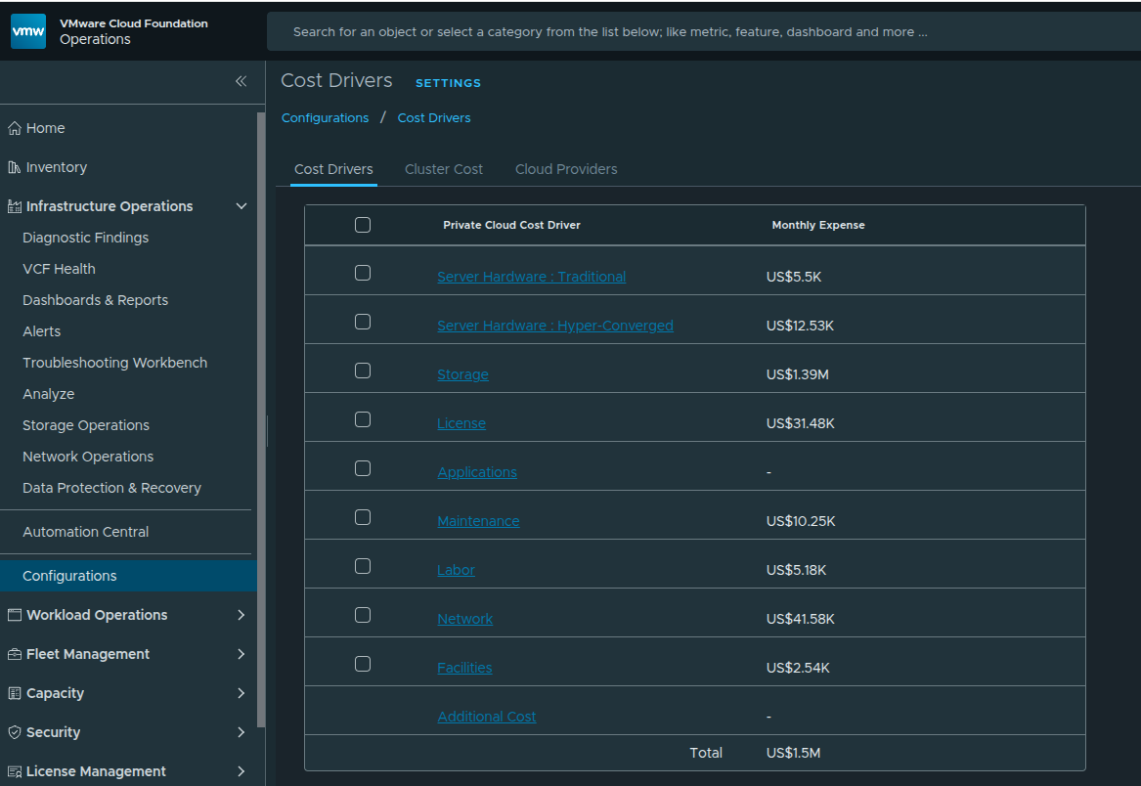
Task: Check the checkbox next to Network
Action: [363, 615]
